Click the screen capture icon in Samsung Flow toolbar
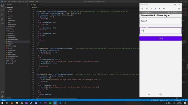The image size is (188, 105). 160,9
